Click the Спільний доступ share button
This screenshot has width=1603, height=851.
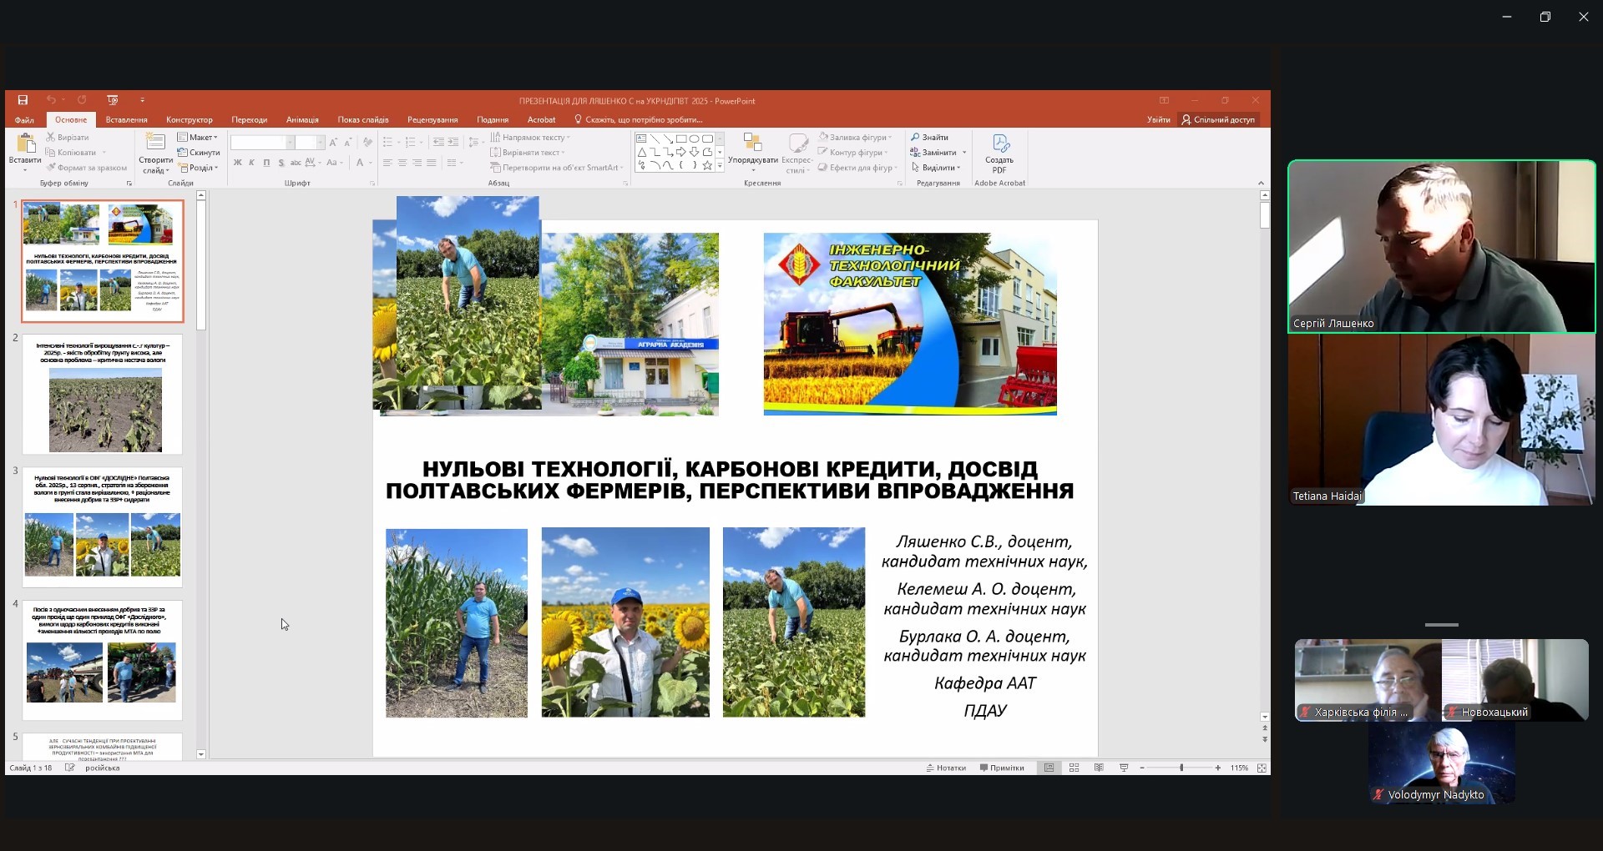[x=1217, y=120]
